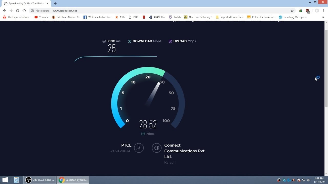Open the Windows Start menu

click(x=5, y=180)
